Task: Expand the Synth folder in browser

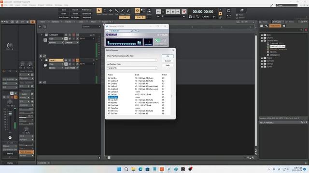Action: (x=262, y=67)
